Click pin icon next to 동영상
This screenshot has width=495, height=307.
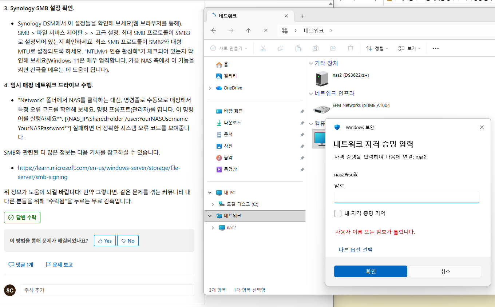coord(302,170)
